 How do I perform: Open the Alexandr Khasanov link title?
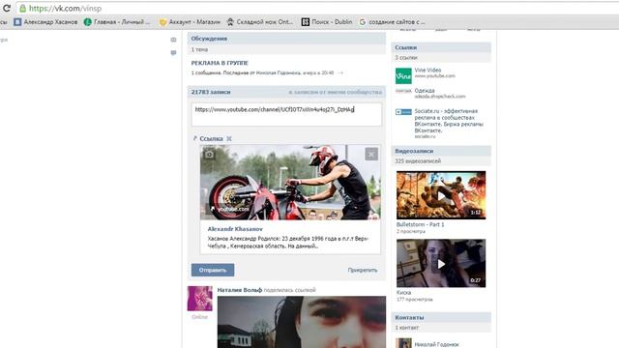pyautogui.click(x=235, y=229)
